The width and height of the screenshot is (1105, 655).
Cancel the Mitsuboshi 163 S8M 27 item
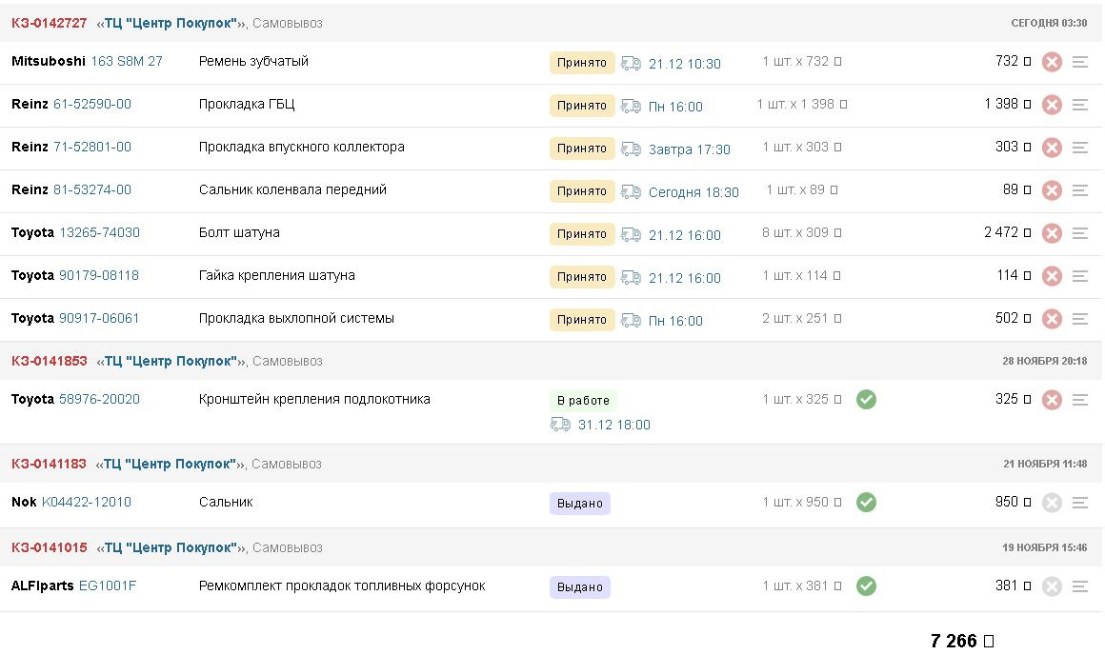1052,62
